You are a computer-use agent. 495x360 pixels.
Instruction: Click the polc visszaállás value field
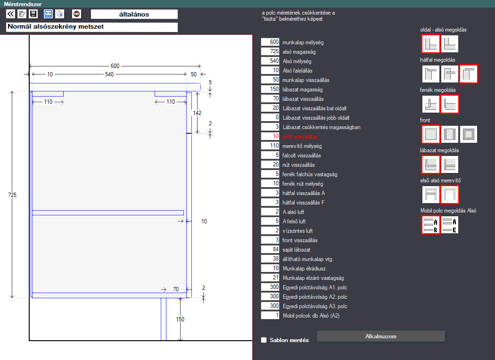[270, 136]
